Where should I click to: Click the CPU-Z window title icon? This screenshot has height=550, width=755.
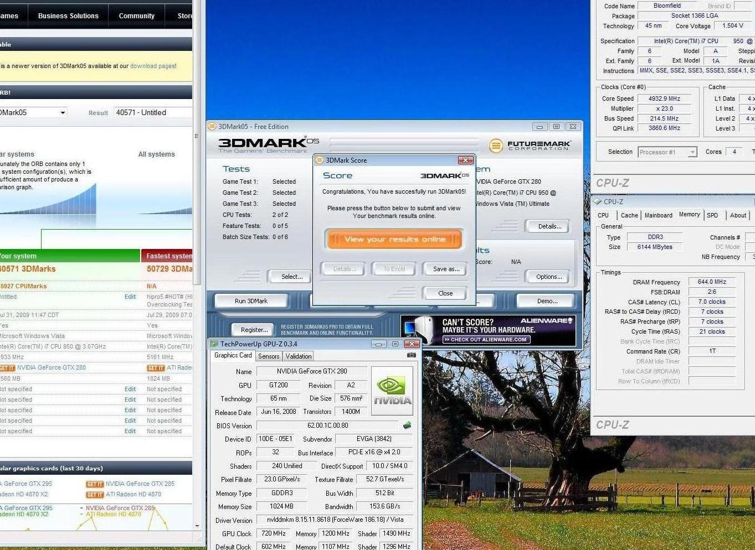(597, 201)
